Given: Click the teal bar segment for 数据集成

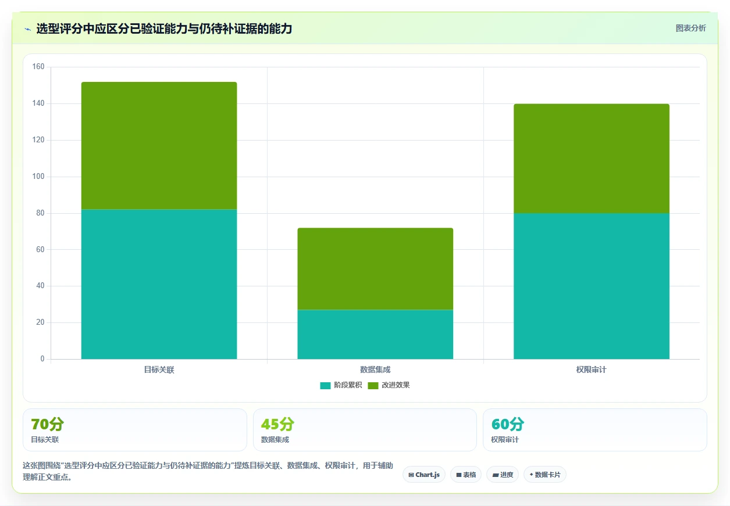Looking at the screenshot, I should (375, 334).
